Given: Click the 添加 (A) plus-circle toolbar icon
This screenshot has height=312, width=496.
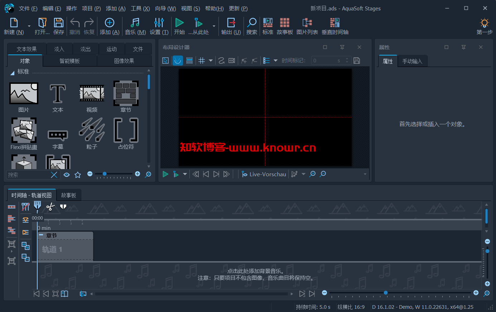Looking at the screenshot, I should pos(110,23).
